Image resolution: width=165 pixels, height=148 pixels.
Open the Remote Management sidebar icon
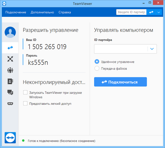tap(10, 59)
